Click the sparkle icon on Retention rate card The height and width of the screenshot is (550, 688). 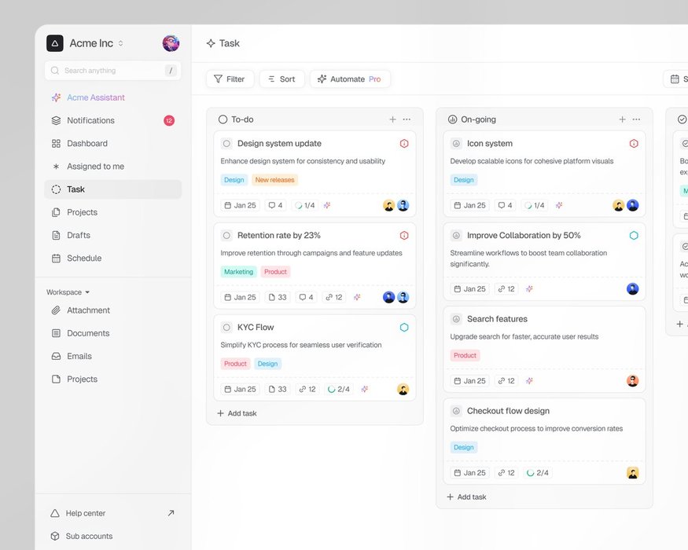(357, 297)
